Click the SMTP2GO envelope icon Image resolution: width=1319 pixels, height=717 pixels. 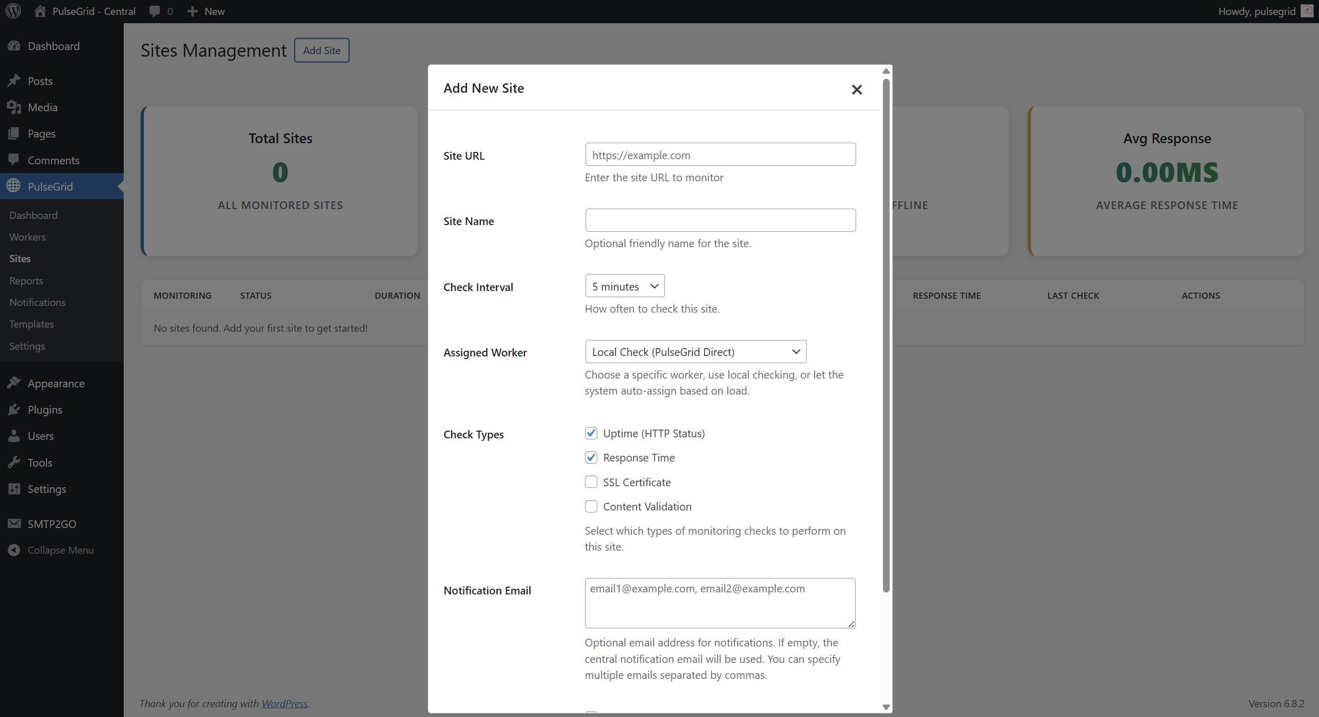click(x=14, y=523)
